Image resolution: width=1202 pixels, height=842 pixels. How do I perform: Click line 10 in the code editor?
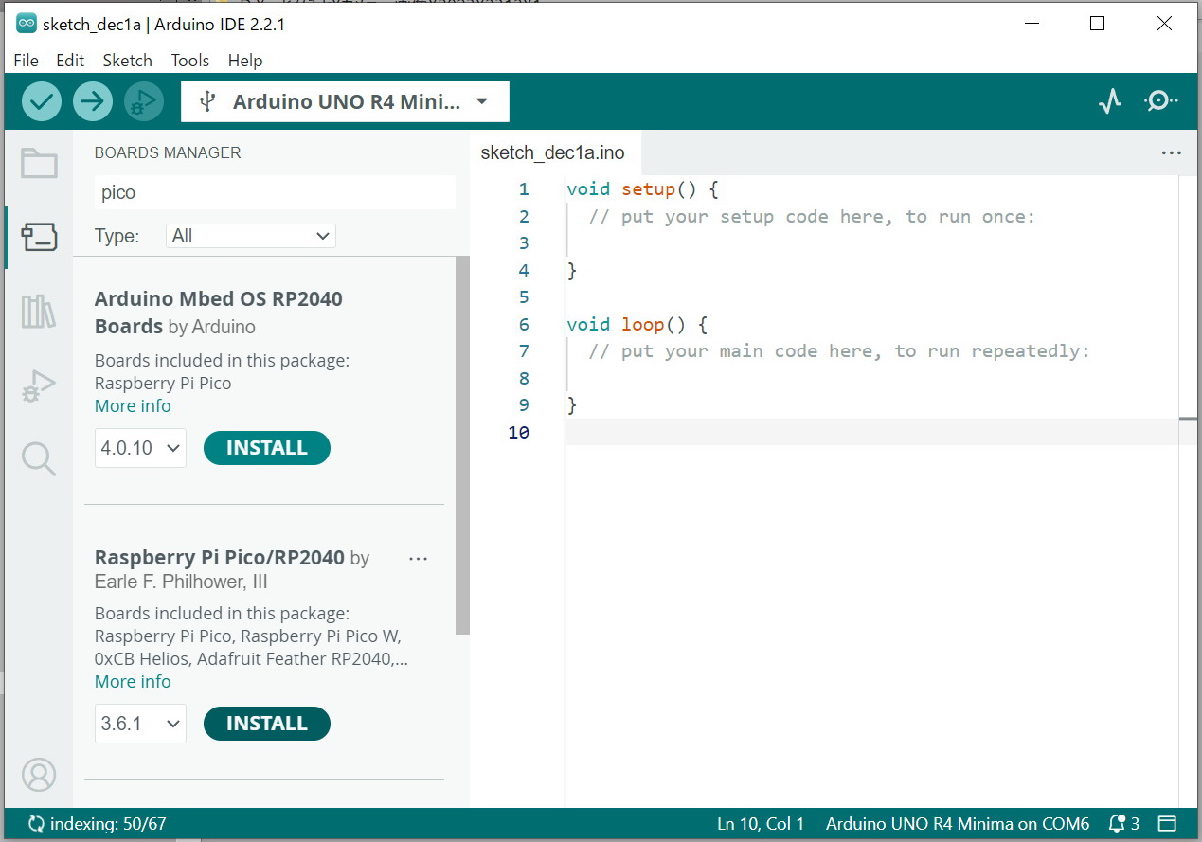(x=871, y=432)
